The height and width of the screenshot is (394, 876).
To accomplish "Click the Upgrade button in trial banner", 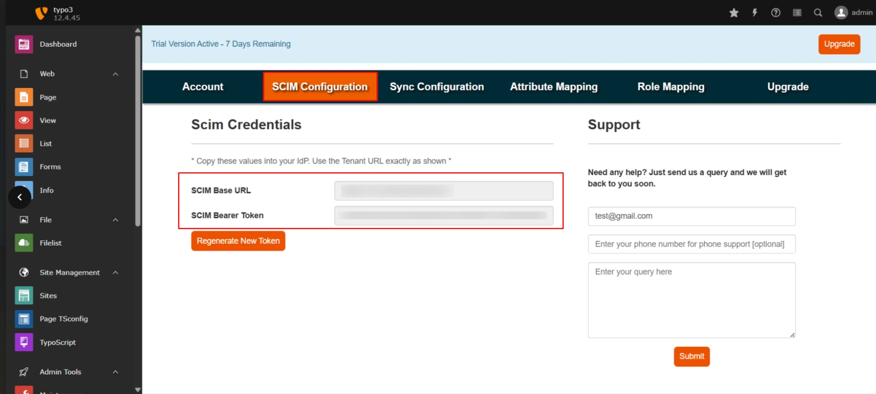I will (839, 44).
